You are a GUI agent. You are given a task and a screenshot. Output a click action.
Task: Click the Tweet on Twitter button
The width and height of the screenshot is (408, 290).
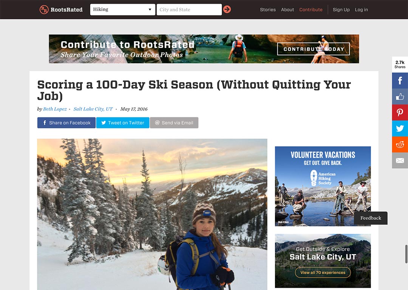click(122, 123)
